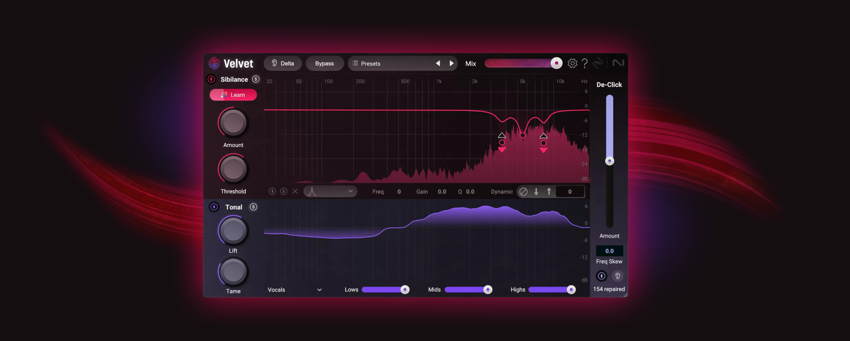Solo the selected EQ band
The width and height of the screenshot is (850, 341).
coord(284,191)
